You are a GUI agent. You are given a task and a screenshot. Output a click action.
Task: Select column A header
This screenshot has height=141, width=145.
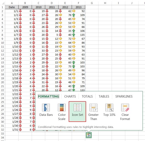point(12,3)
